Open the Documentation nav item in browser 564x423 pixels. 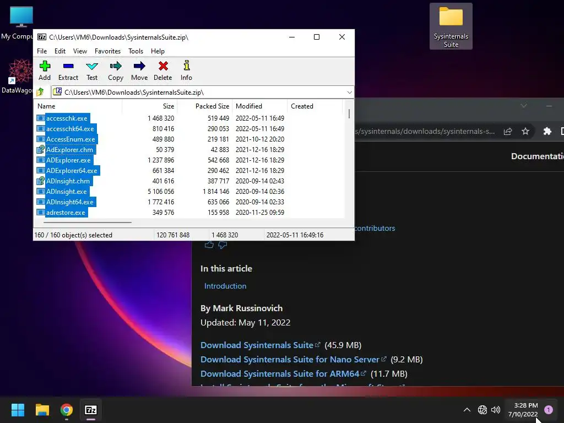tap(537, 156)
